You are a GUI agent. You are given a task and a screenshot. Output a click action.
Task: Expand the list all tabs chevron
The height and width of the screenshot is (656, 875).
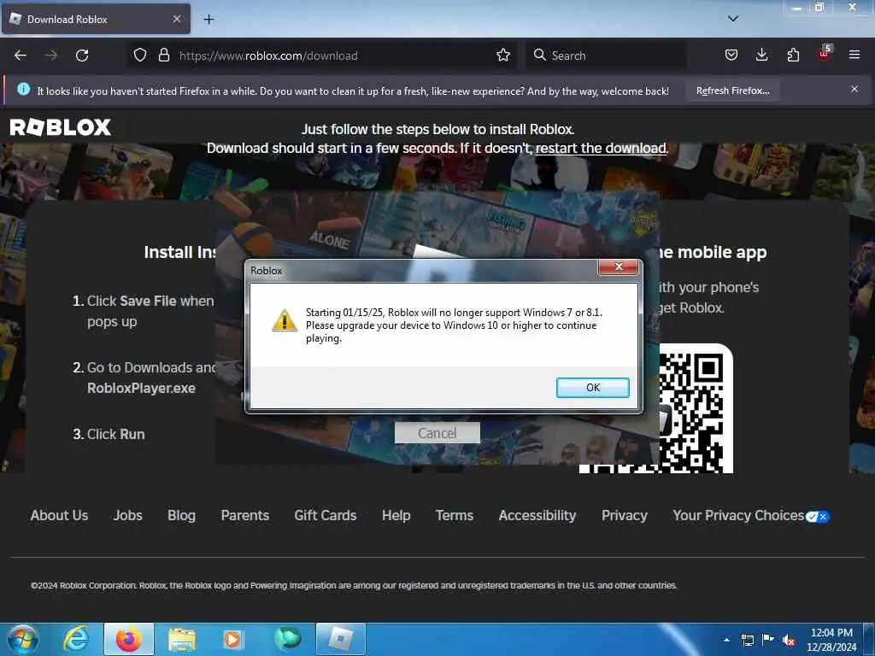pos(733,19)
